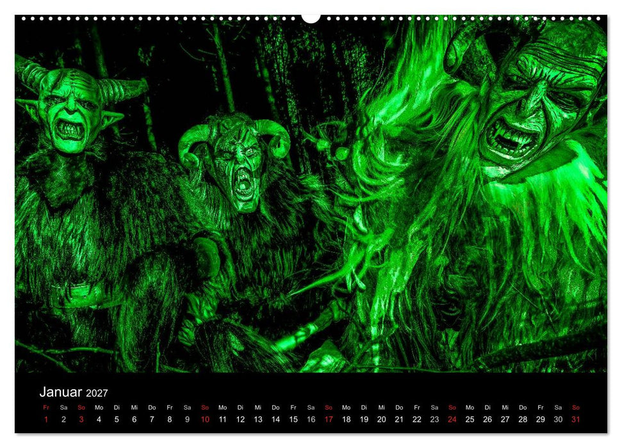The image size is (622, 448).
Task: Select date 6 on the calendar
Action: pyautogui.click(x=134, y=419)
